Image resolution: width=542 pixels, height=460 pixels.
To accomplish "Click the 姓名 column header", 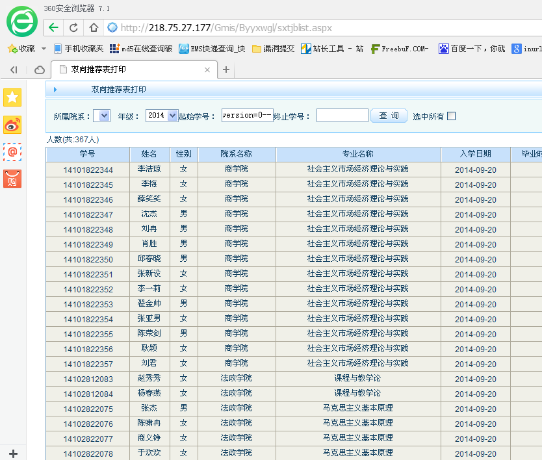I will pos(149,155).
